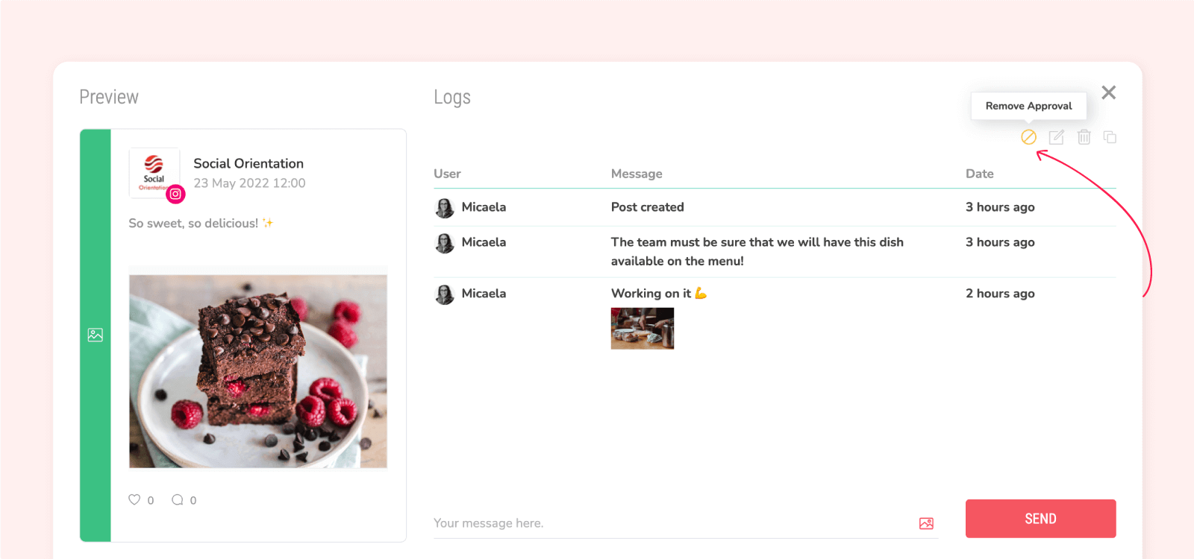Viewport: 1194px width, 559px height.
Task: Click the image type icon on green bar
Action: [x=96, y=335]
